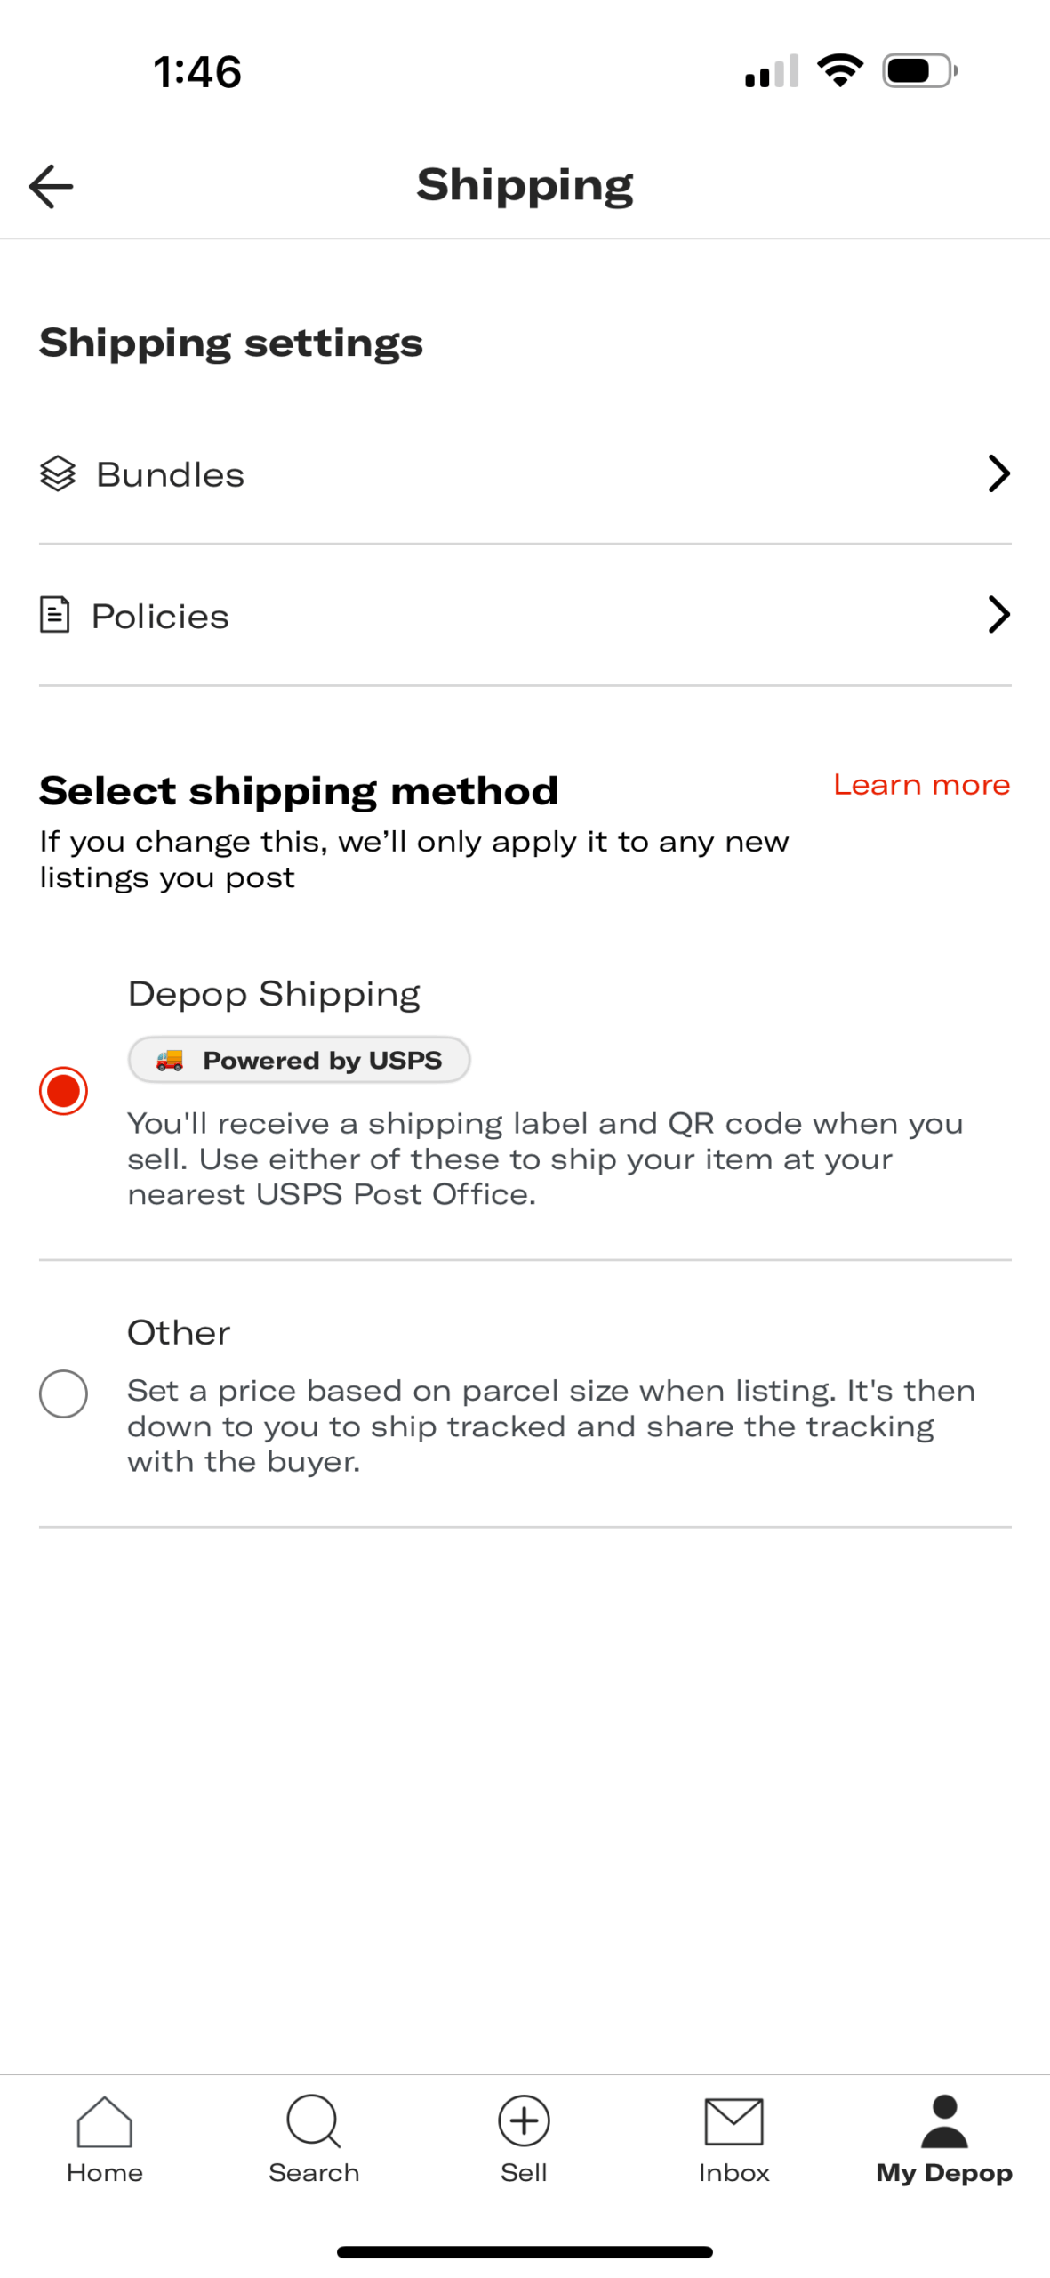1050x2278 pixels.
Task: Tap the Depop Shipping option title
Action: 274,994
